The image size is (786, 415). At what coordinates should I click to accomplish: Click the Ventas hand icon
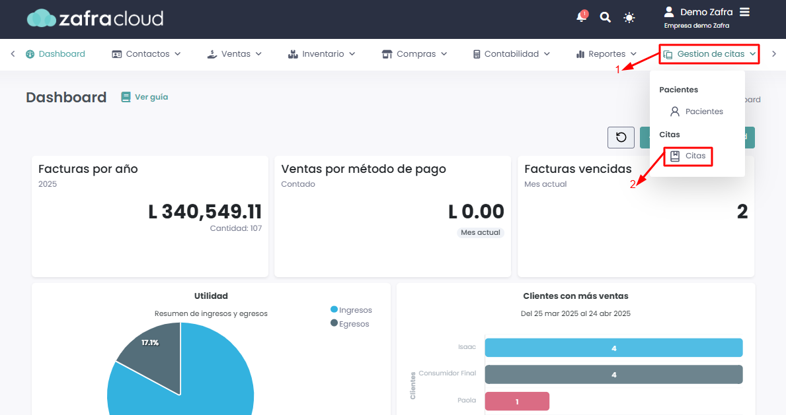tap(212, 54)
